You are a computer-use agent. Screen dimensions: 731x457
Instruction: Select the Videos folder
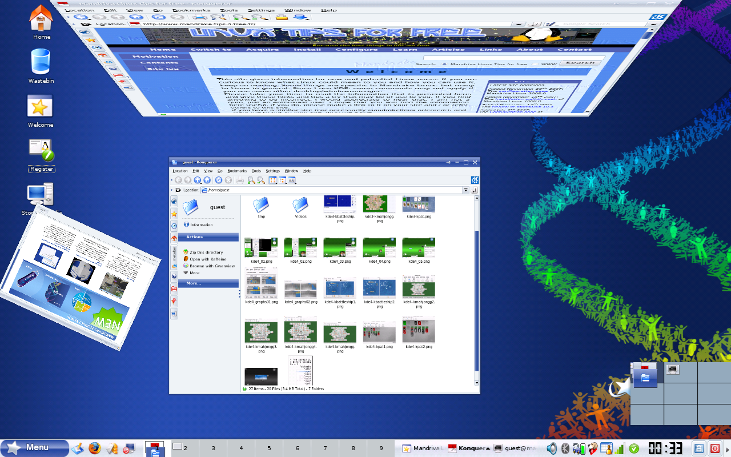(x=300, y=209)
